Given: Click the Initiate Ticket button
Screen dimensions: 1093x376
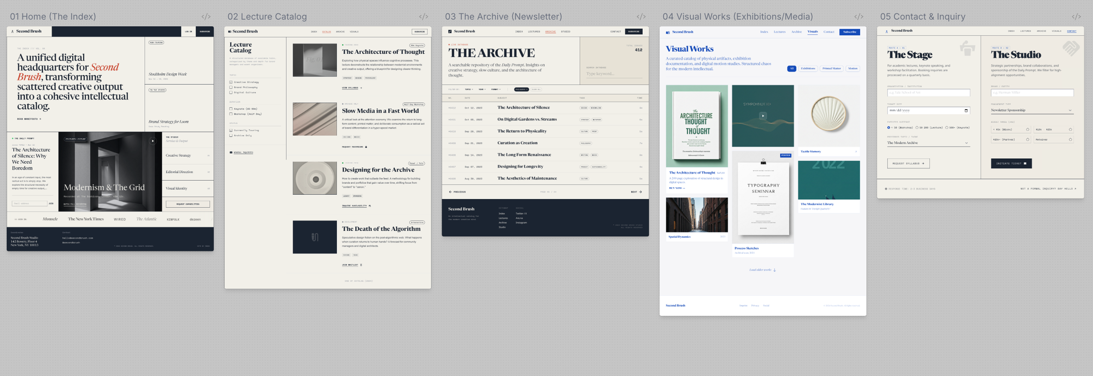Looking at the screenshot, I should pyautogui.click(x=1011, y=163).
